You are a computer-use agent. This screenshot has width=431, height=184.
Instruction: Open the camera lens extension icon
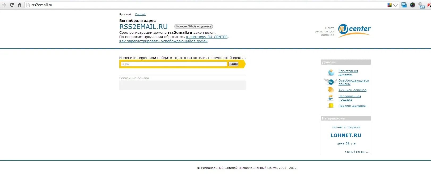click(x=412, y=5)
